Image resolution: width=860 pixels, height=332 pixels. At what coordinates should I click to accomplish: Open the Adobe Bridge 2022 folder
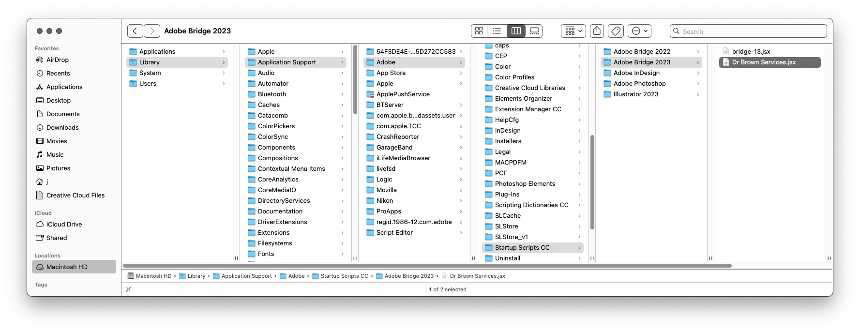tap(651, 52)
